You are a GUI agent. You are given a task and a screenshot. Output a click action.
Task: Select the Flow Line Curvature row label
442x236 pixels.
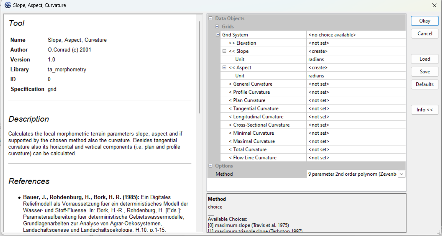pos(253,158)
